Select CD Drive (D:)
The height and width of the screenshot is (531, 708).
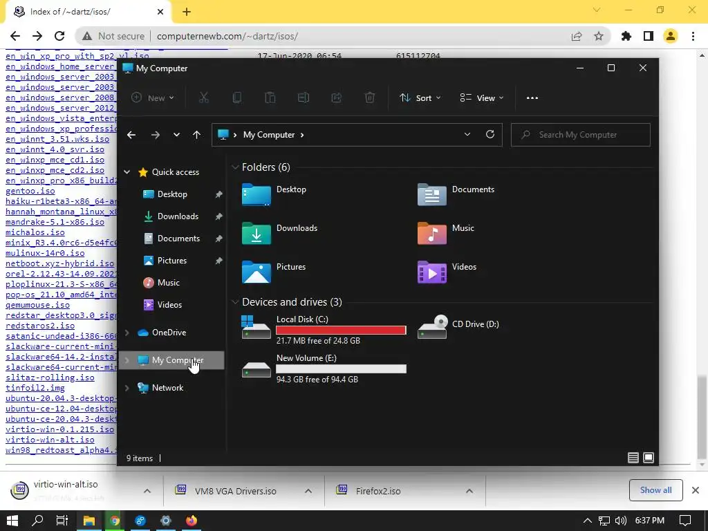[x=458, y=327]
